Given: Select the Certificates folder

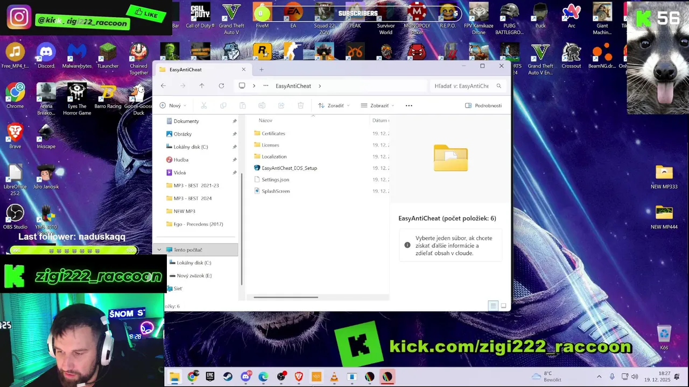Looking at the screenshot, I should (x=273, y=133).
